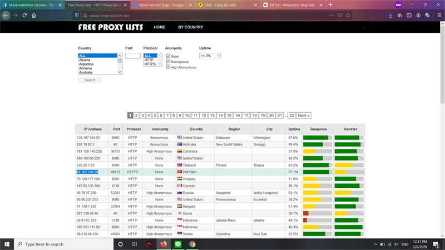This screenshot has height=250, width=445.
Task: Click the address bar URL
Action: click(109, 16)
